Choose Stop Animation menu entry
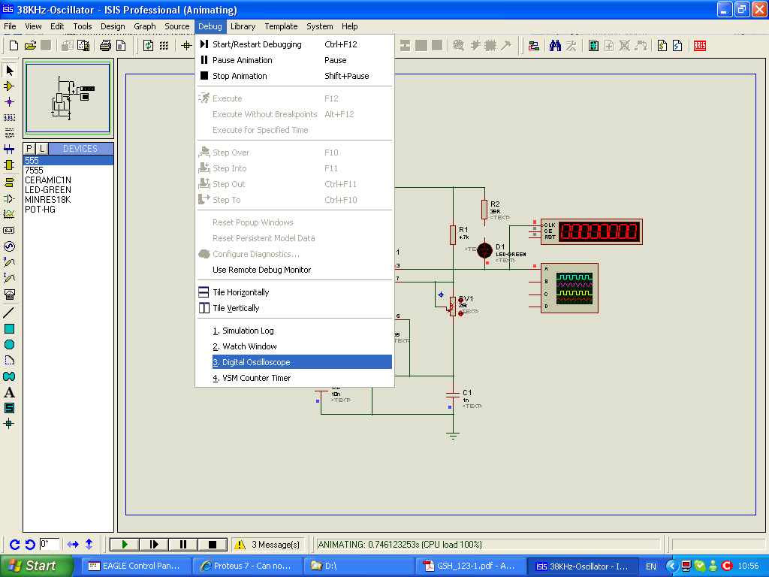Viewport: 769px width, 577px height. point(294,76)
